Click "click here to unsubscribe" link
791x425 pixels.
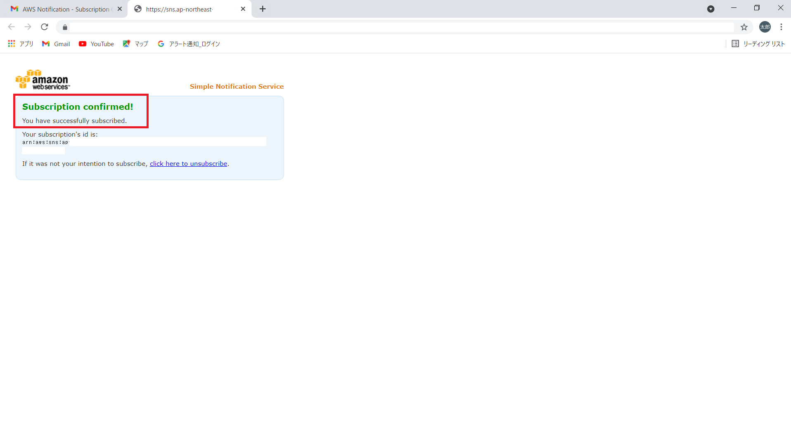point(188,164)
